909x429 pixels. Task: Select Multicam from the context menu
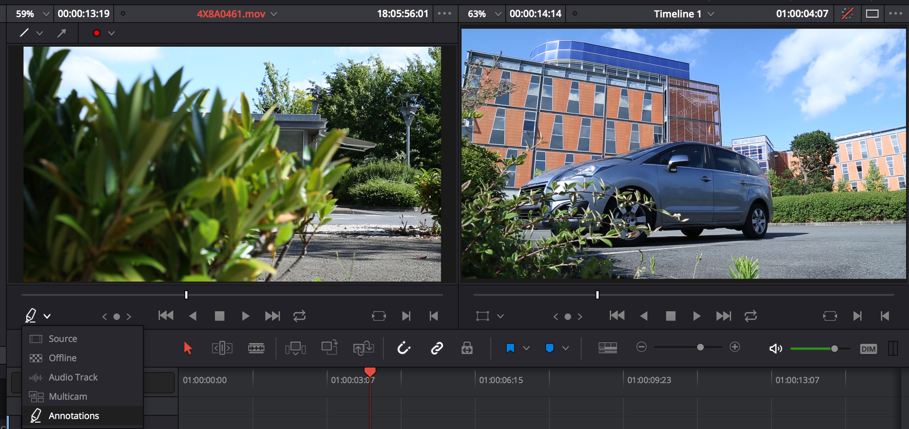pos(69,396)
